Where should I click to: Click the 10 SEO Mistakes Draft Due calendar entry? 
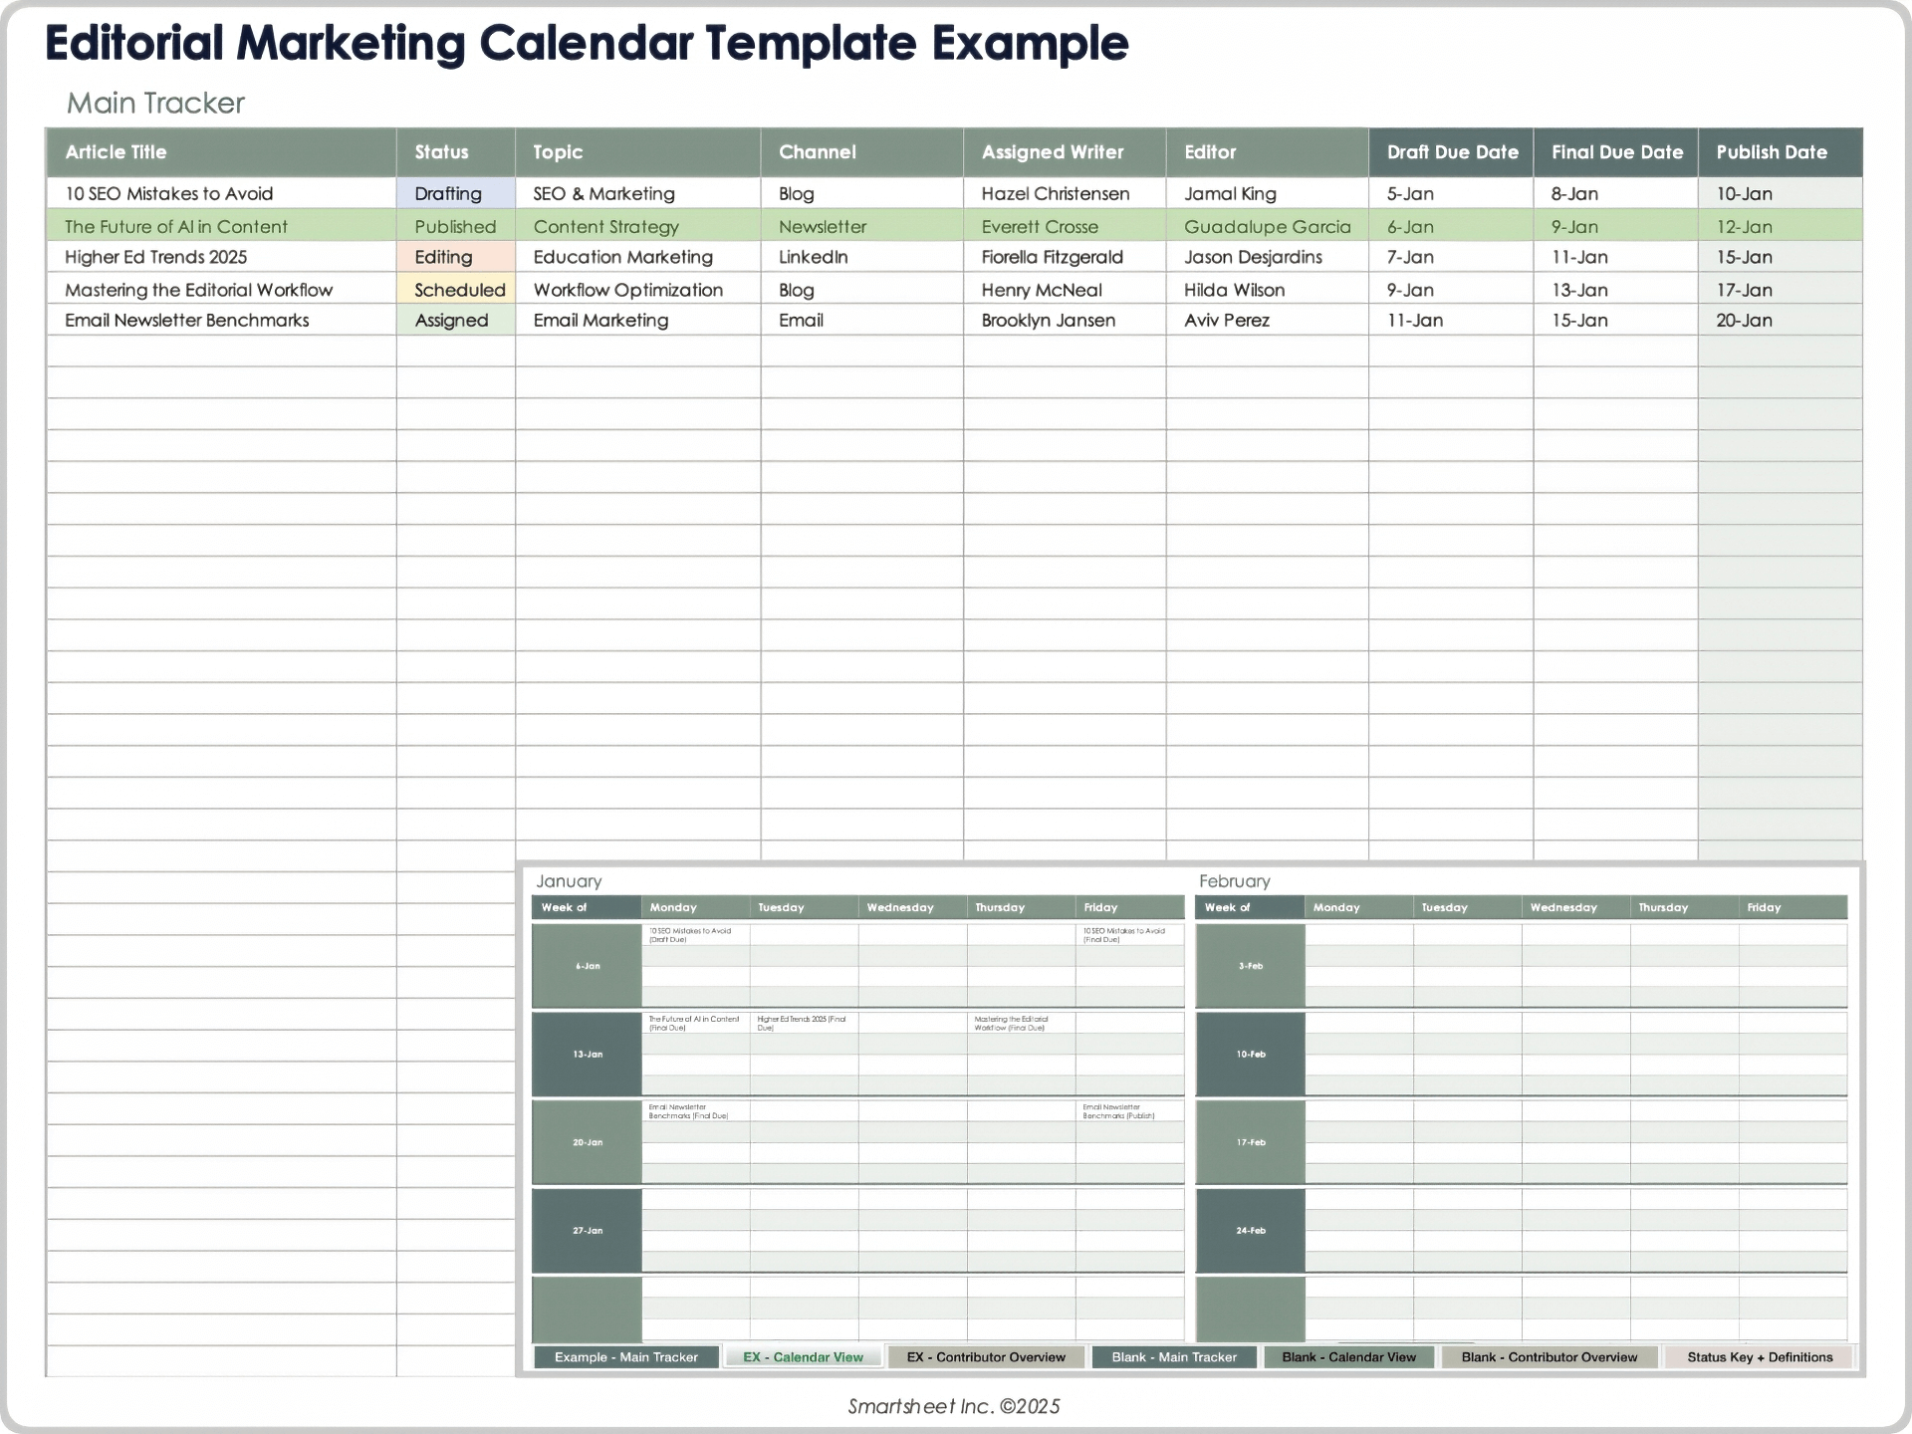click(x=695, y=936)
